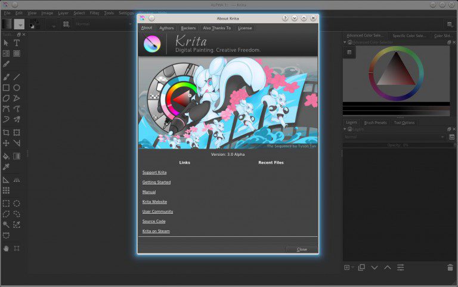Screen dimensions: 458x287
Task: Collapse the Advanced Color Selector docker
Action: [345, 42]
